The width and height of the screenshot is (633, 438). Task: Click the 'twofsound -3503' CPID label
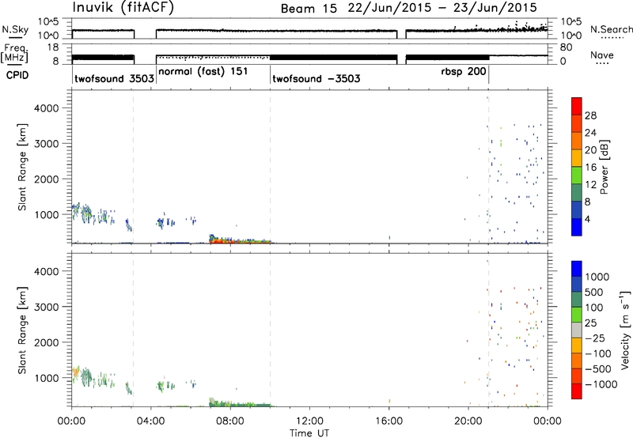coord(316,78)
